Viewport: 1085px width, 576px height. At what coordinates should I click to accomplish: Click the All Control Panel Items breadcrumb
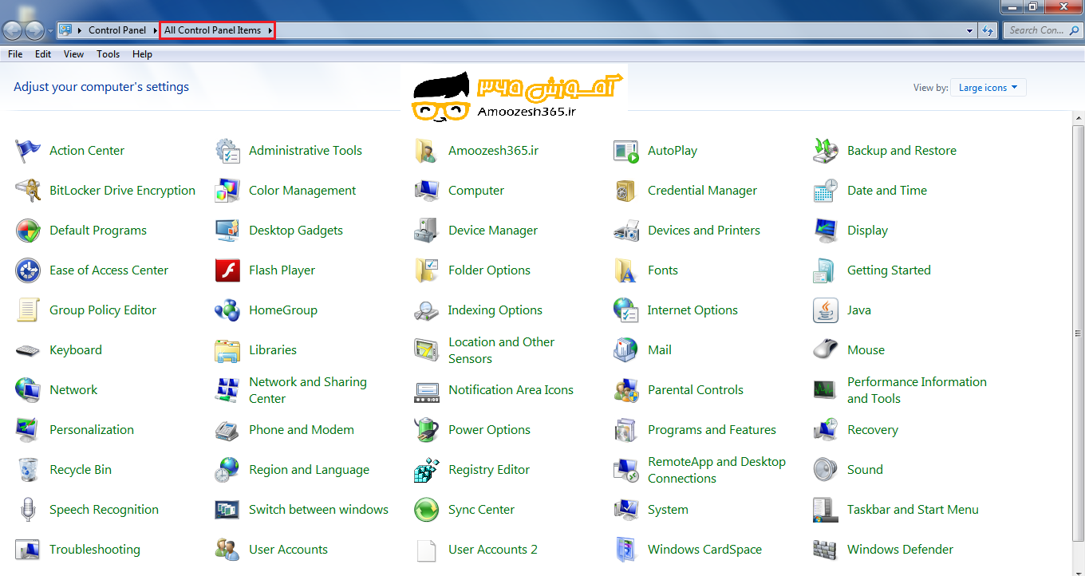(x=212, y=30)
